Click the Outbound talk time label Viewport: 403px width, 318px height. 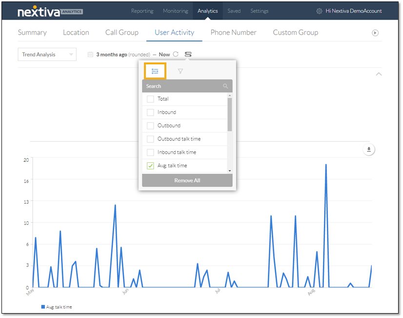point(179,139)
